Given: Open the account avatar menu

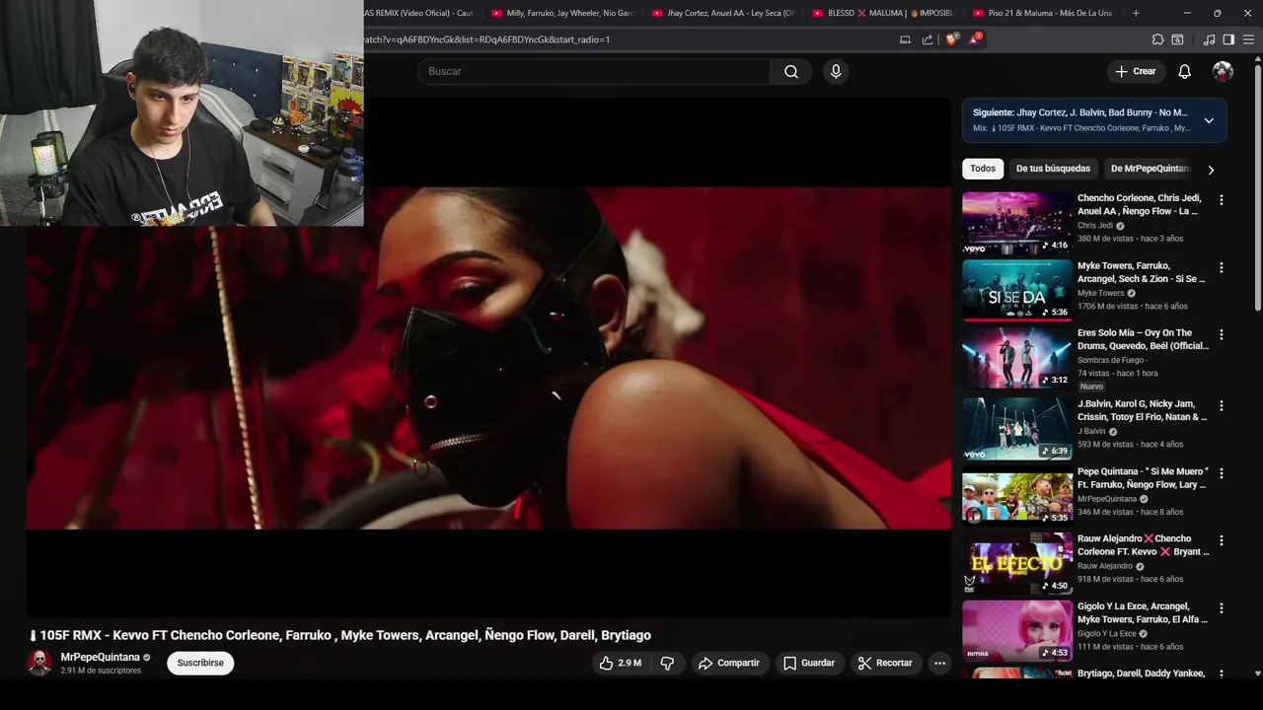Looking at the screenshot, I should pos(1223,71).
